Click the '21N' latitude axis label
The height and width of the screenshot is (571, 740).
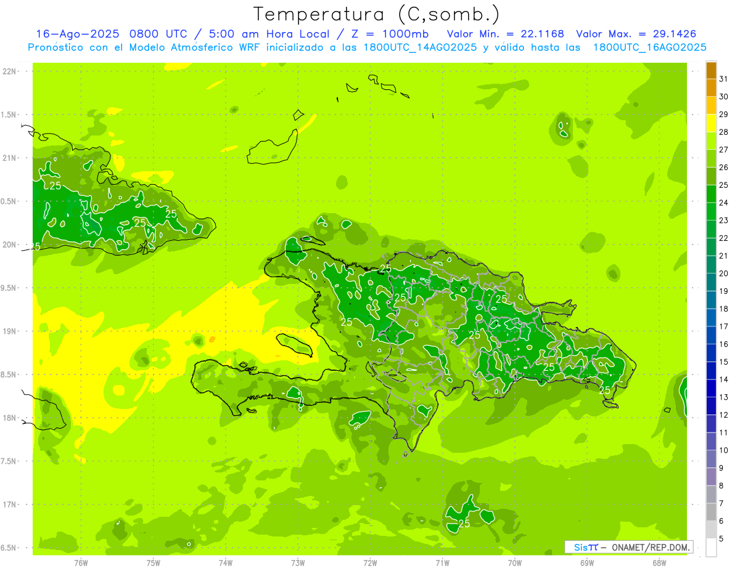(9, 158)
